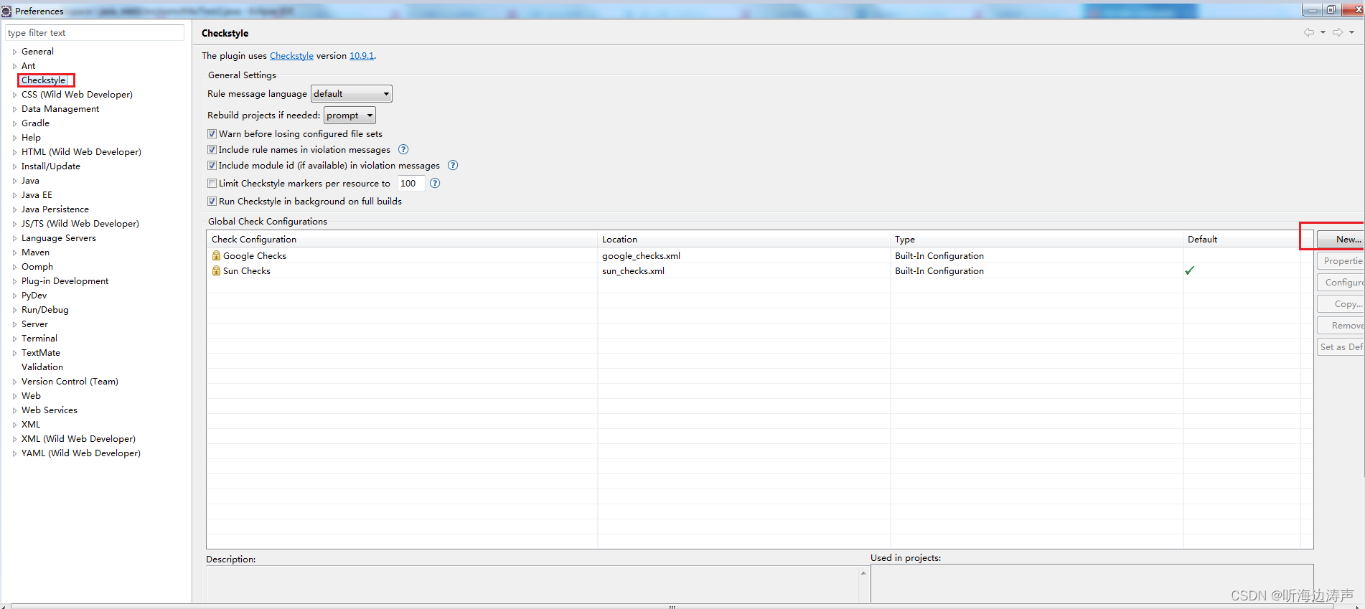This screenshot has width=1365, height=609.
Task: Click the lock icon of Sun Checks
Action: pos(216,270)
